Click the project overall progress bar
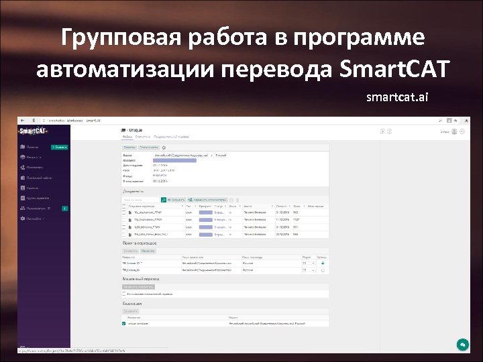The image size is (483, 362). click(174, 161)
